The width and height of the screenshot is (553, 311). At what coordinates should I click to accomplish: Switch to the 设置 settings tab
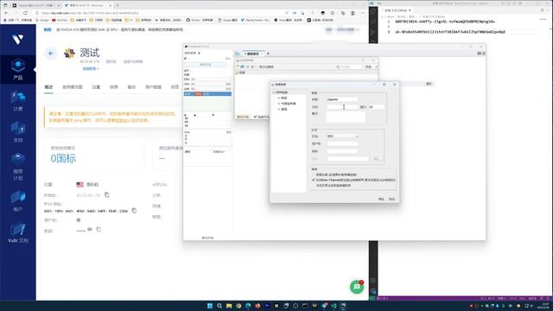point(96,87)
